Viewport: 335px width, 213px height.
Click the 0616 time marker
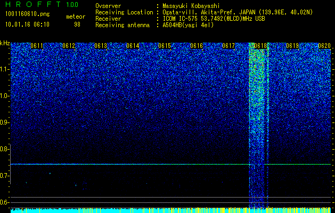[197, 46]
